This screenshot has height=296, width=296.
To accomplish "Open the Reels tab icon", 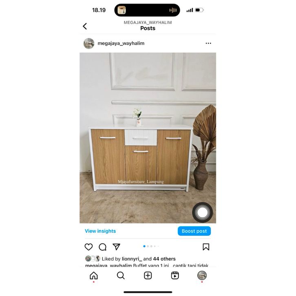I will coord(175,276).
